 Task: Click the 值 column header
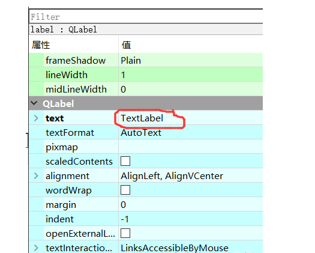126,44
